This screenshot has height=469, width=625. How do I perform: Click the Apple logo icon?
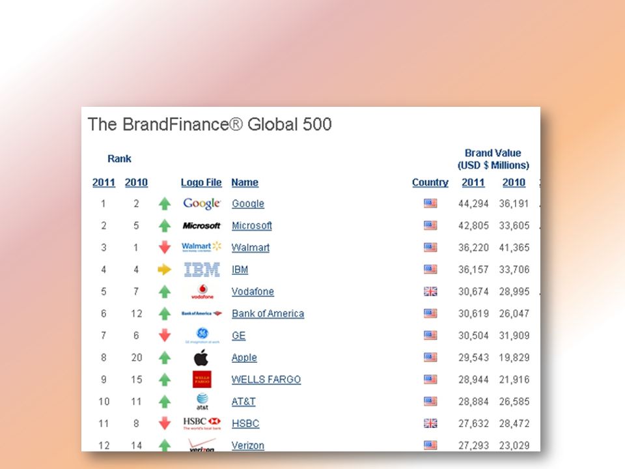pyautogui.click(x=201, y=358)
